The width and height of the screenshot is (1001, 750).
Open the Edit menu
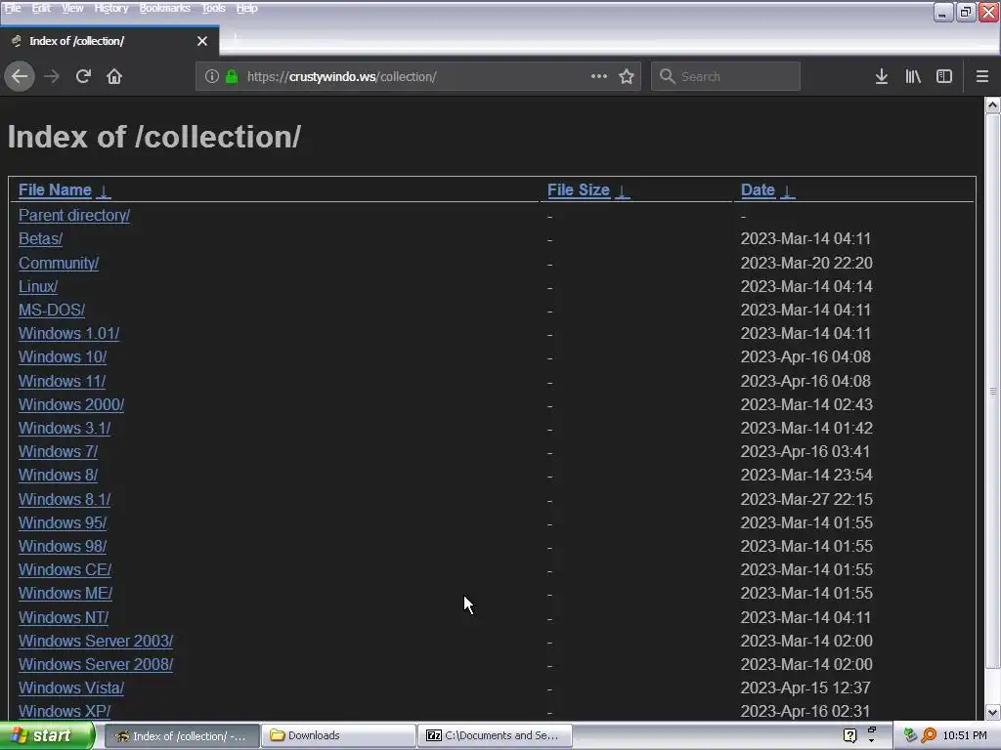click(41, 8)
